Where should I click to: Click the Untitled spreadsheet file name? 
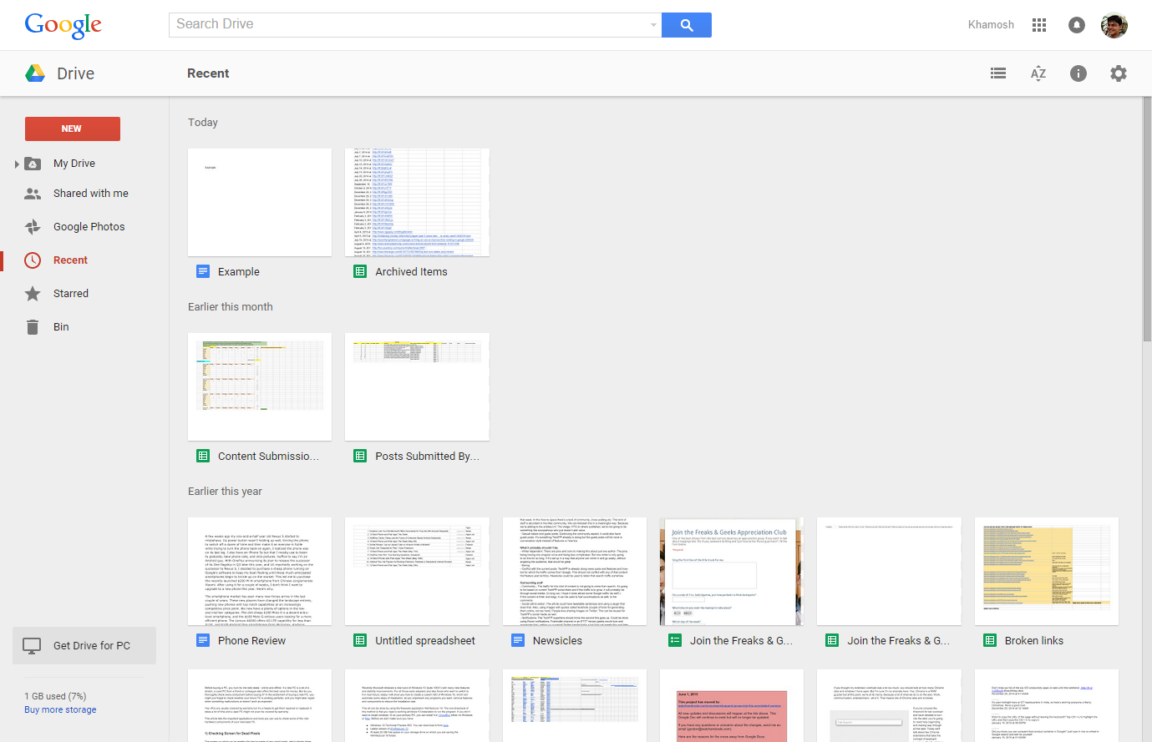click(x=425, y=641)
